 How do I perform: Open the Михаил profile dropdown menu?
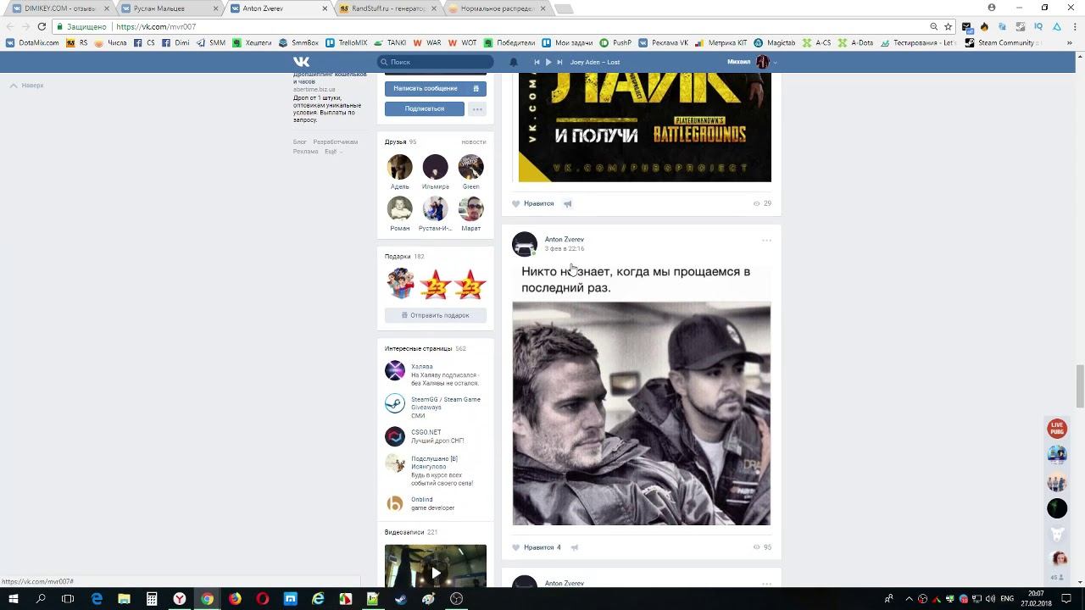(x=753, y=62)
